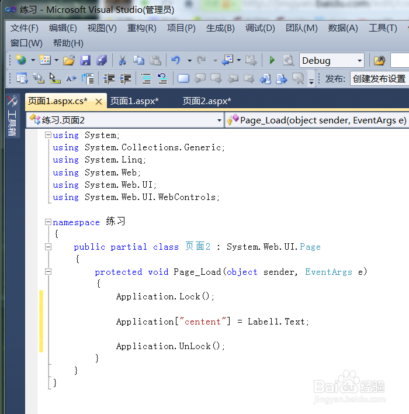Collapse the class 页面2 block
The image size is (409, 414).
coord(48,247)
